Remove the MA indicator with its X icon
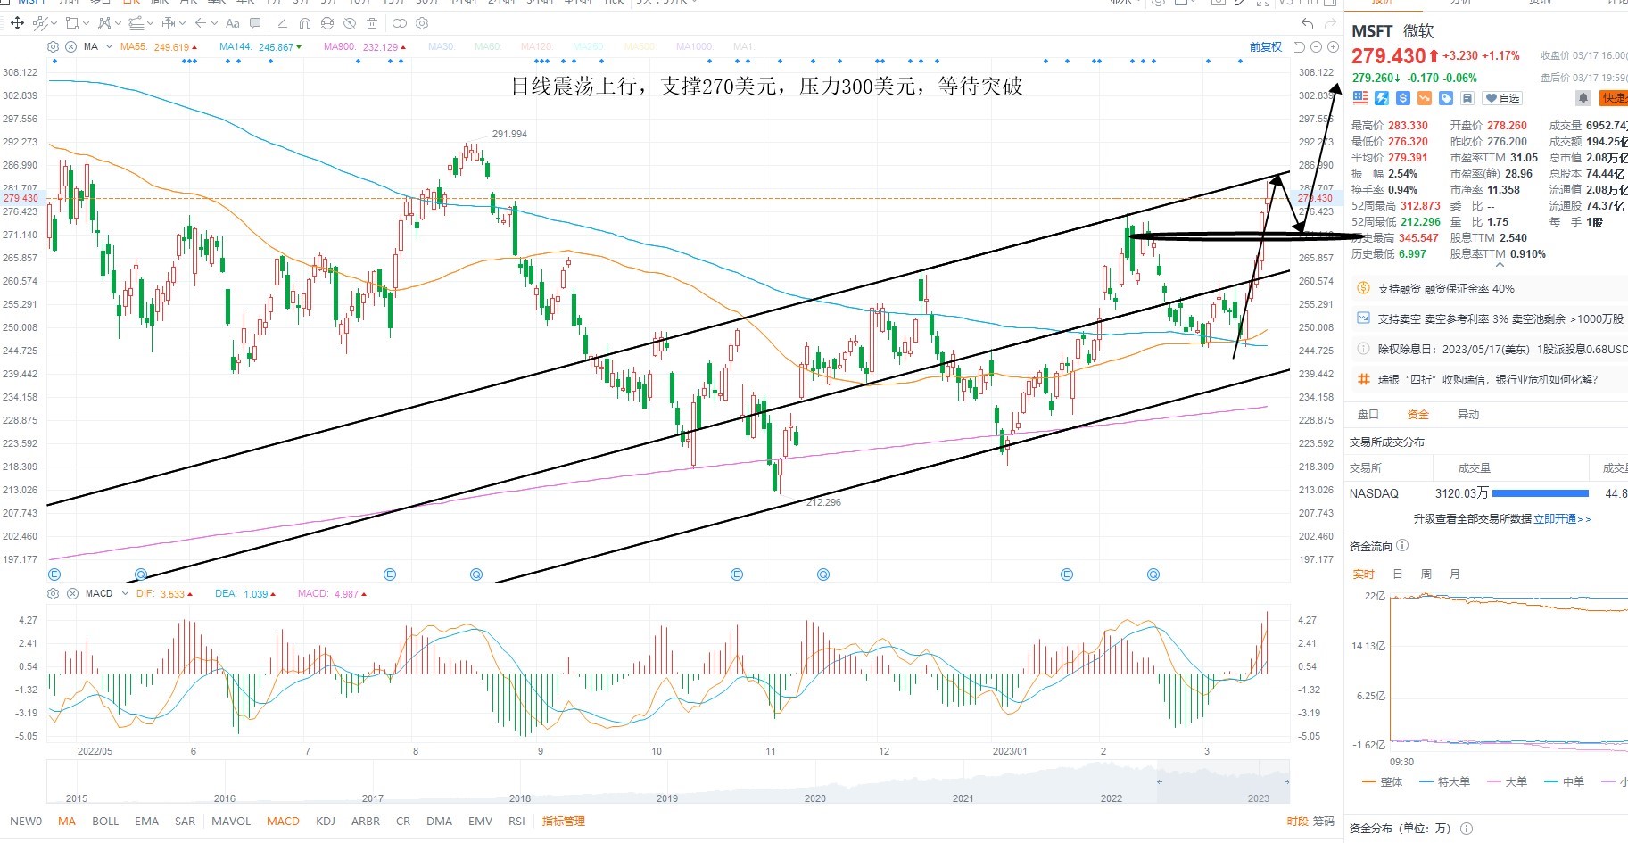This screenshot has height=843, width=1628. pyautogui.click(x=72, y=46)
